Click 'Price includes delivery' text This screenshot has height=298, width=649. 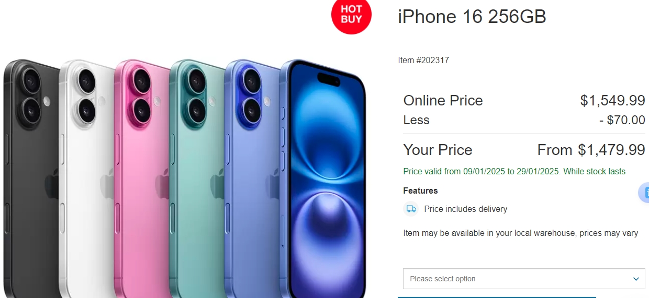tap(466, 209)
